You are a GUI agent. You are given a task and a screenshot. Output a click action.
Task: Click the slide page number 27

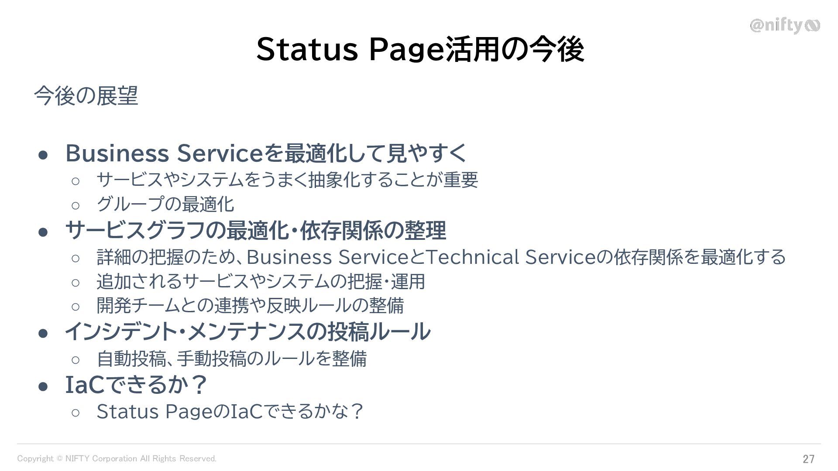click(808, 459)
